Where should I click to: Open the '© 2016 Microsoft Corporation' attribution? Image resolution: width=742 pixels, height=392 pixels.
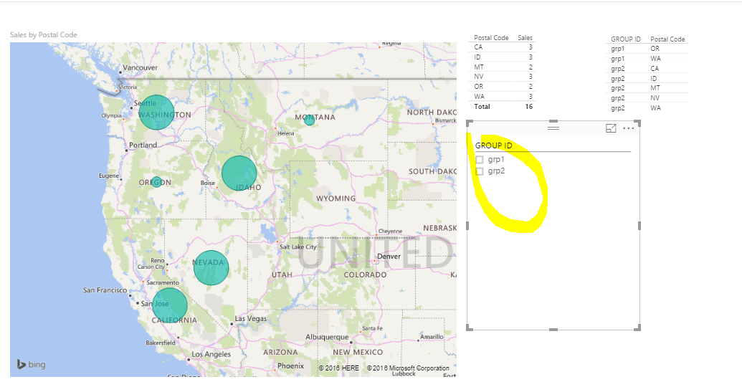(x=408, y=368)
